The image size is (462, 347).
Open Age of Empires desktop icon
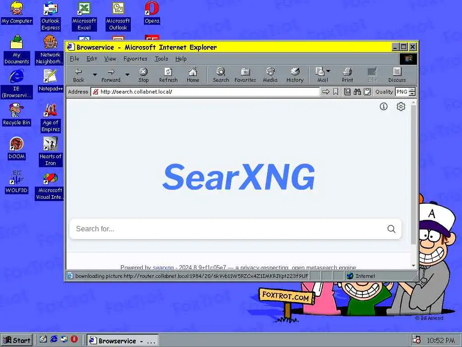[51, 117]
